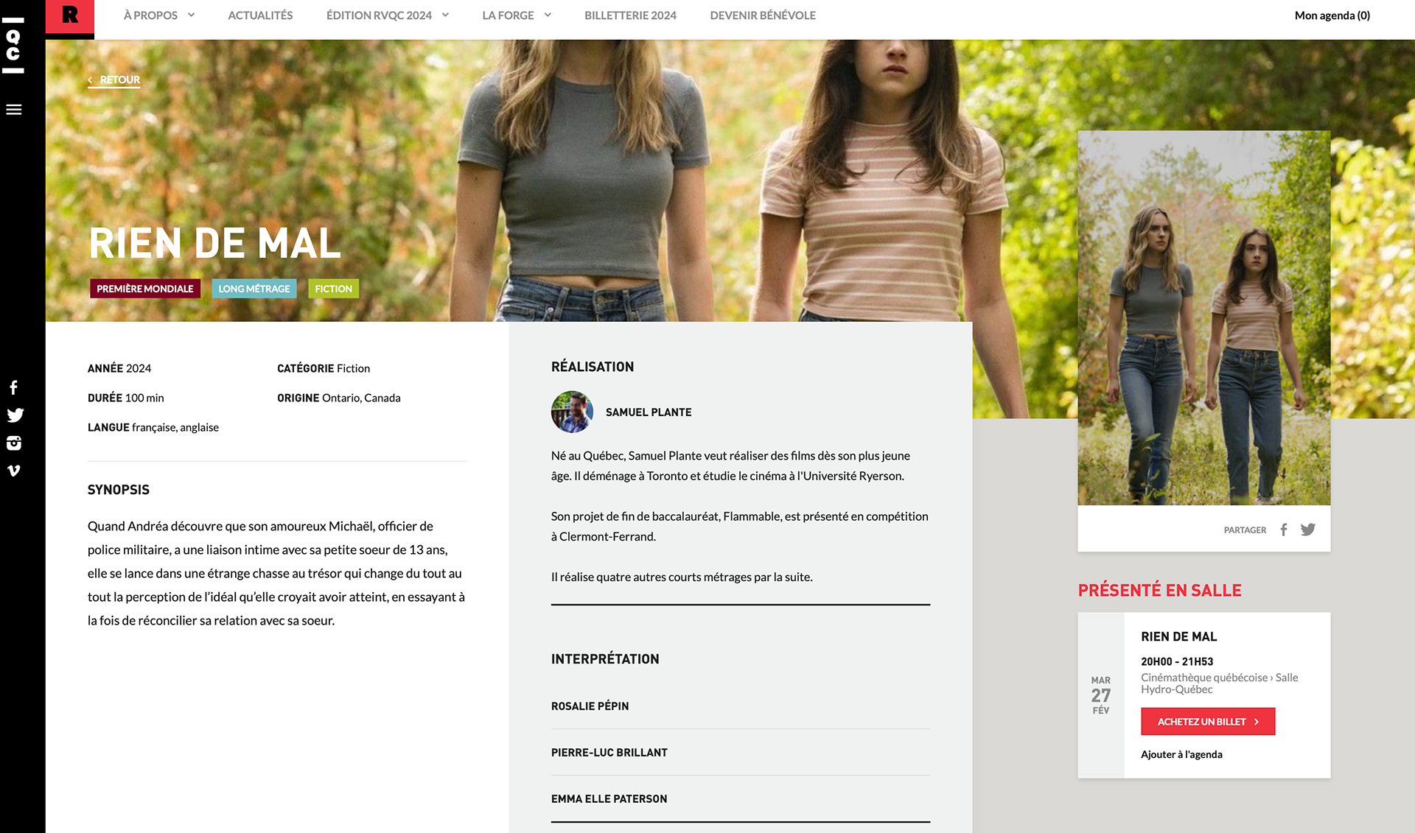Select the Première mondiale tag
This screenshot has height=833, width=1415.
[x=145, y=289]
